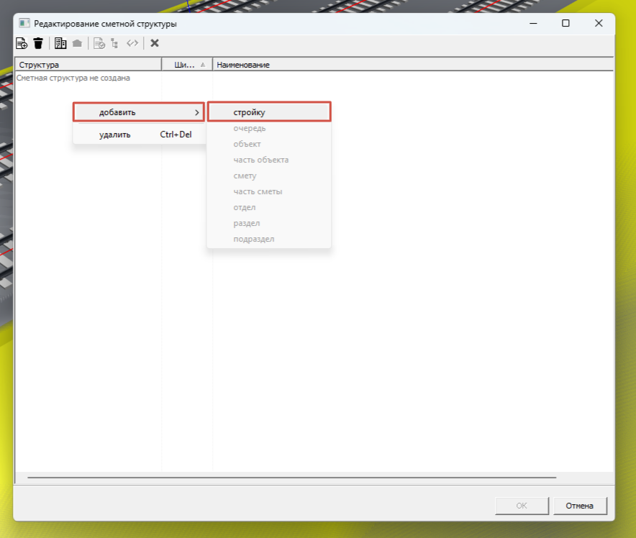The image size is (636, 538).
Task: Select часть объекта in the submenu
Action: pyautogui.click(x=269, y=160)
